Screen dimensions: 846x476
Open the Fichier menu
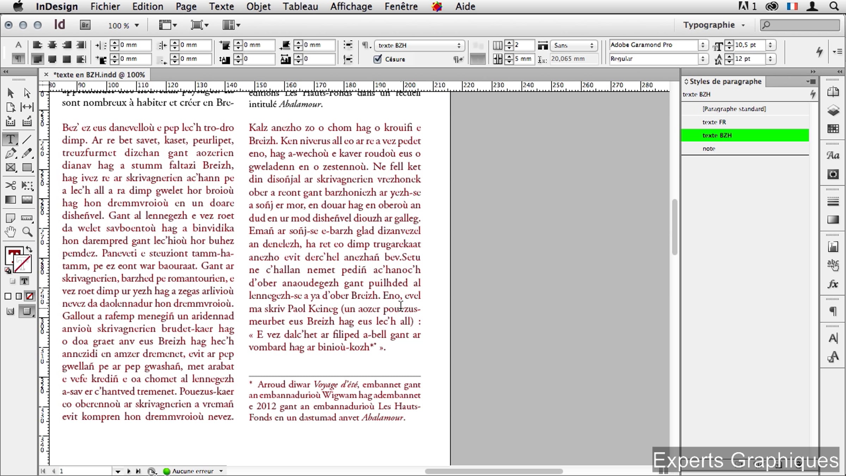[105, 6]
